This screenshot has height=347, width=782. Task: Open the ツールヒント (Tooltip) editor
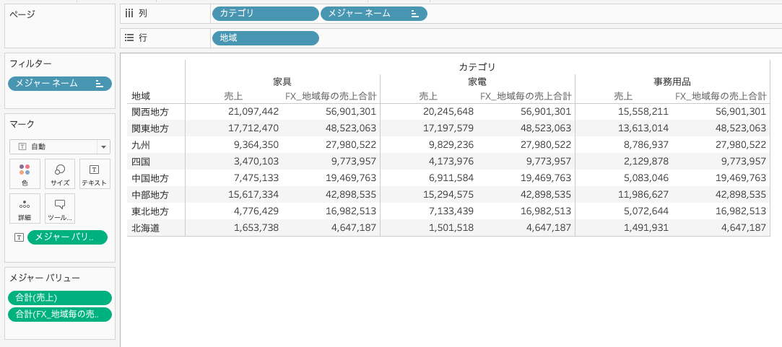(60, 208)
